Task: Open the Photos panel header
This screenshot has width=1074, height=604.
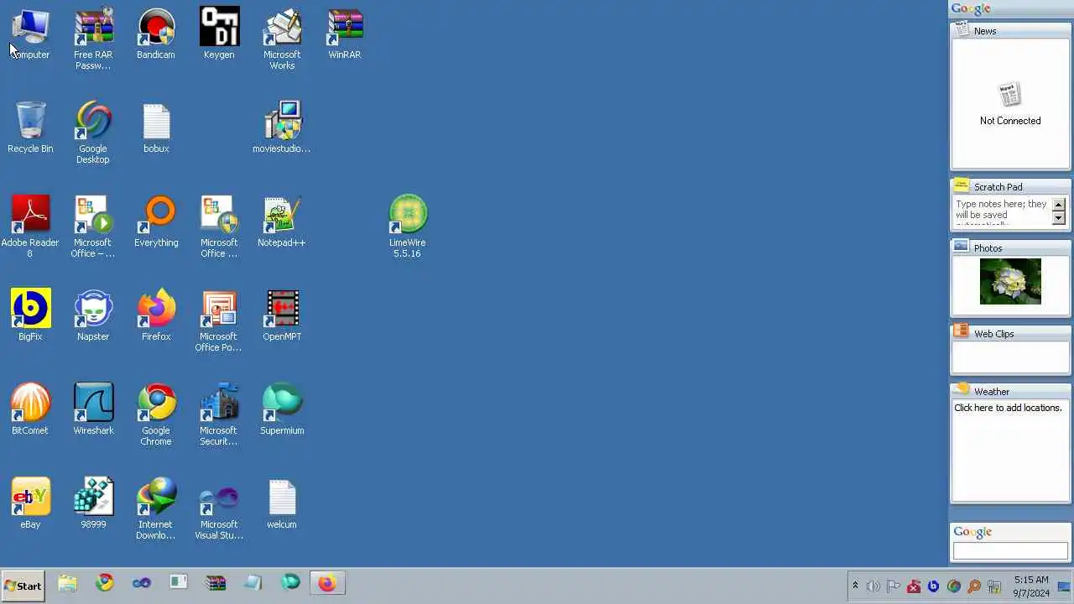Action: 1010,248
